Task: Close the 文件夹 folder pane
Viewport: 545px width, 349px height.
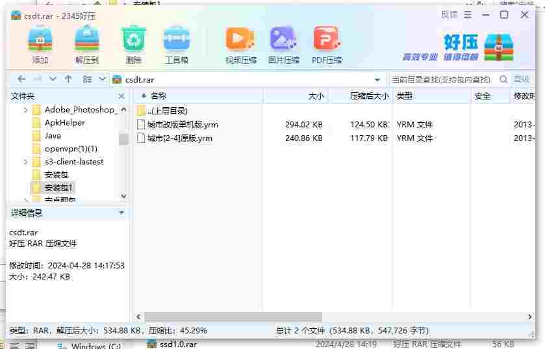Action: coord(121,96)
